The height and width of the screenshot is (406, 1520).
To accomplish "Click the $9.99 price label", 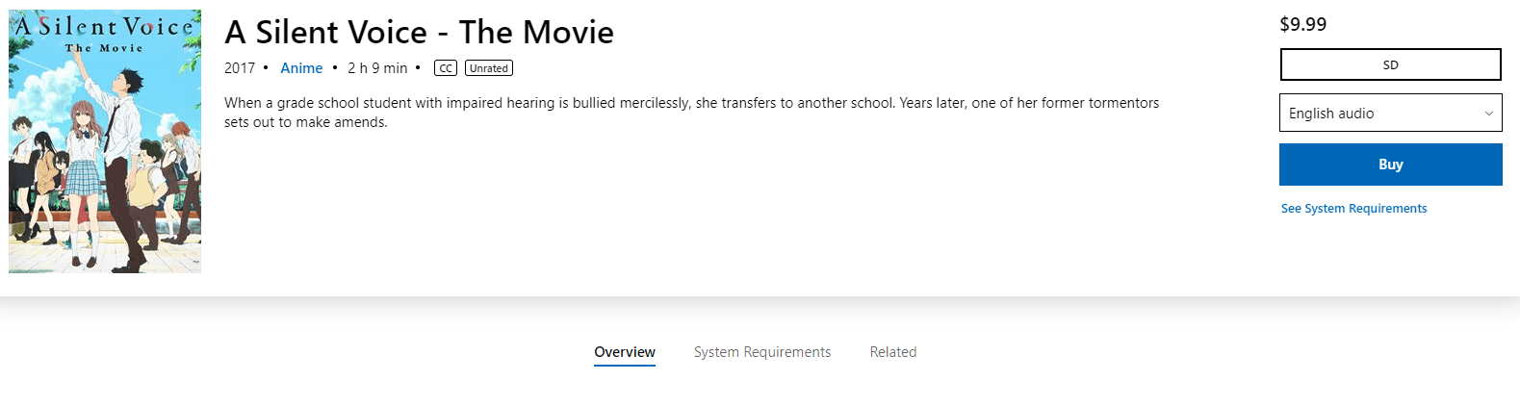I will (1302, 24).
